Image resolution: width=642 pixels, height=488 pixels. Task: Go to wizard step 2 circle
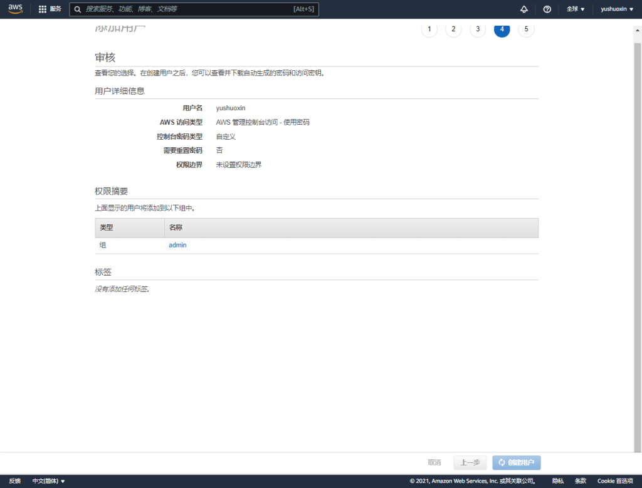coord(453,29)
